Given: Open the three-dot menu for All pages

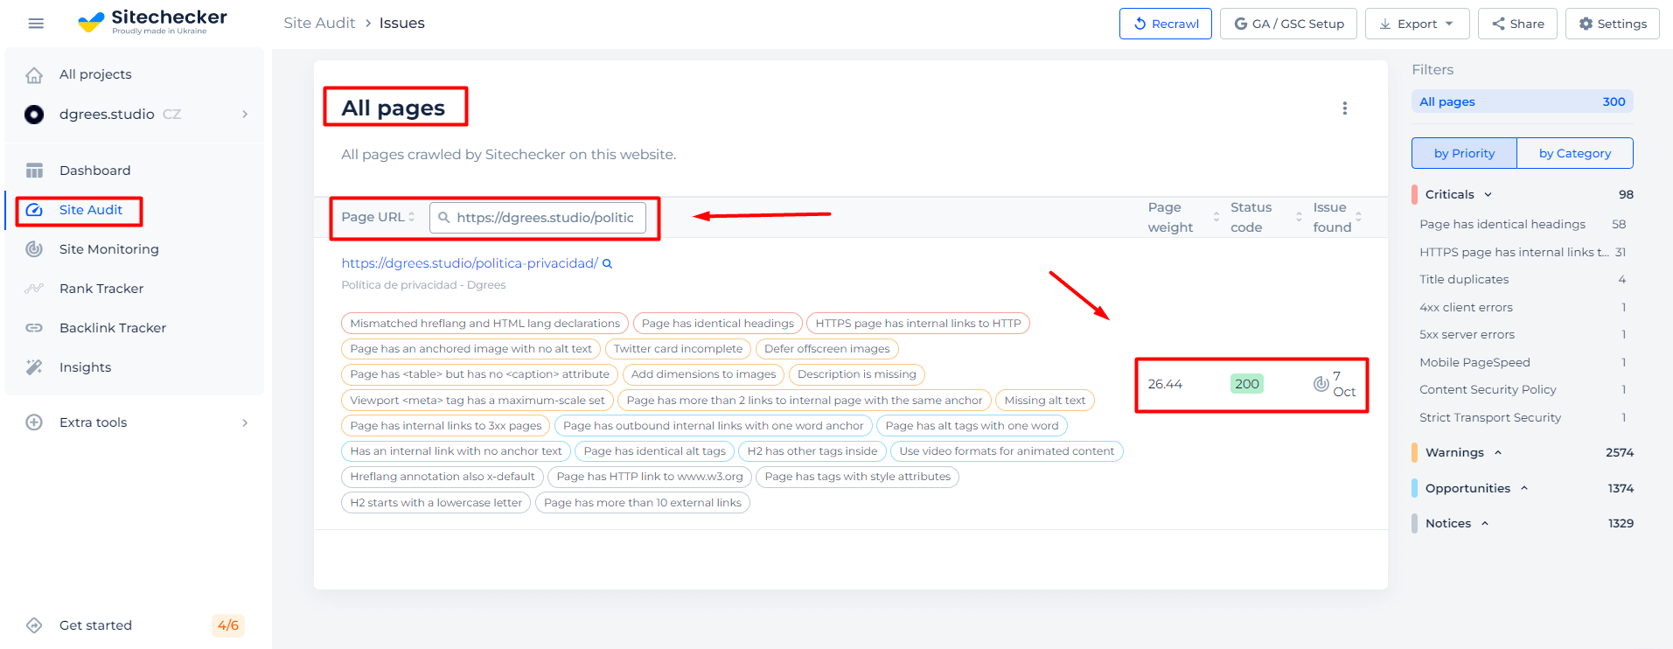Looking at the screenshot, I should [x=1345, y=108].
